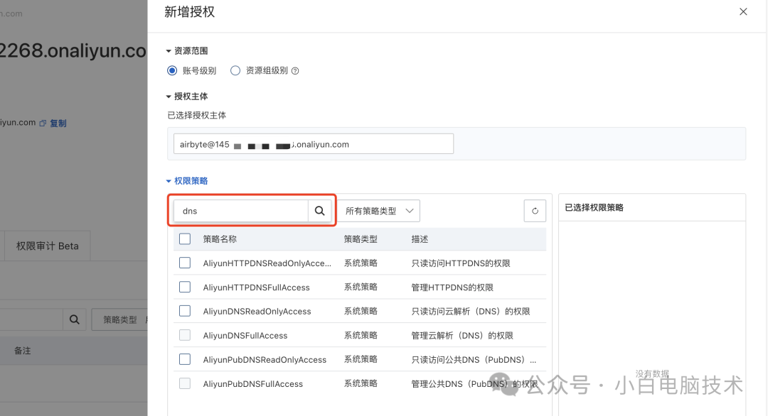Click the copy icon next to 复制 in background page
Image resolution: width=768 pixels, height=416 pixels.
(43, 124)
